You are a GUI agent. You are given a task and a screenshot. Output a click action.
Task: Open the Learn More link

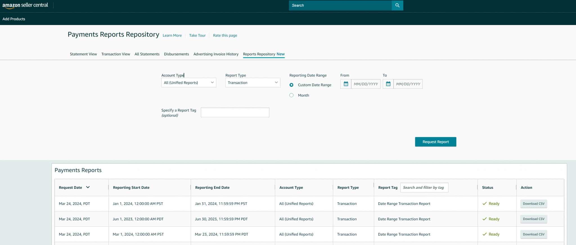(x=172, y=35)
